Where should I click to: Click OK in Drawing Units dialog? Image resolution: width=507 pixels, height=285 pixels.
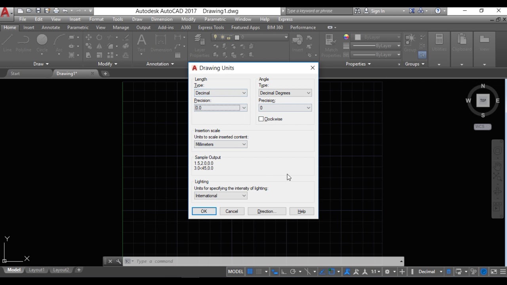(x=204, y=211)
